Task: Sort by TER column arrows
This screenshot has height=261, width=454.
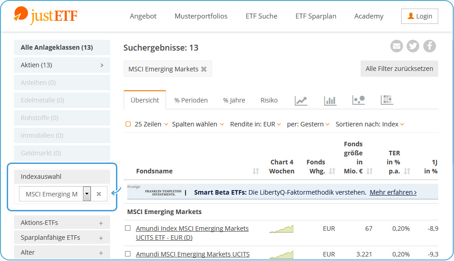Action: [x=407, y=171]
